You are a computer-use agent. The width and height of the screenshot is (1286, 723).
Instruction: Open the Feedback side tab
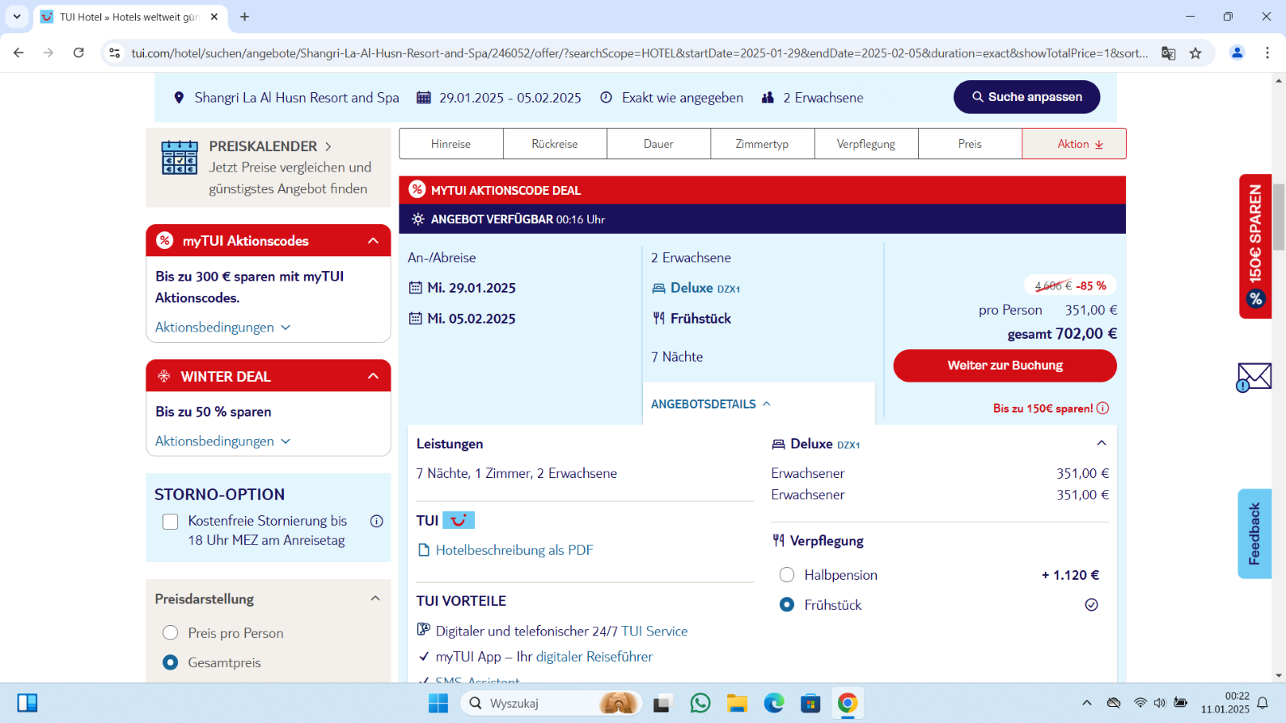1254,534
